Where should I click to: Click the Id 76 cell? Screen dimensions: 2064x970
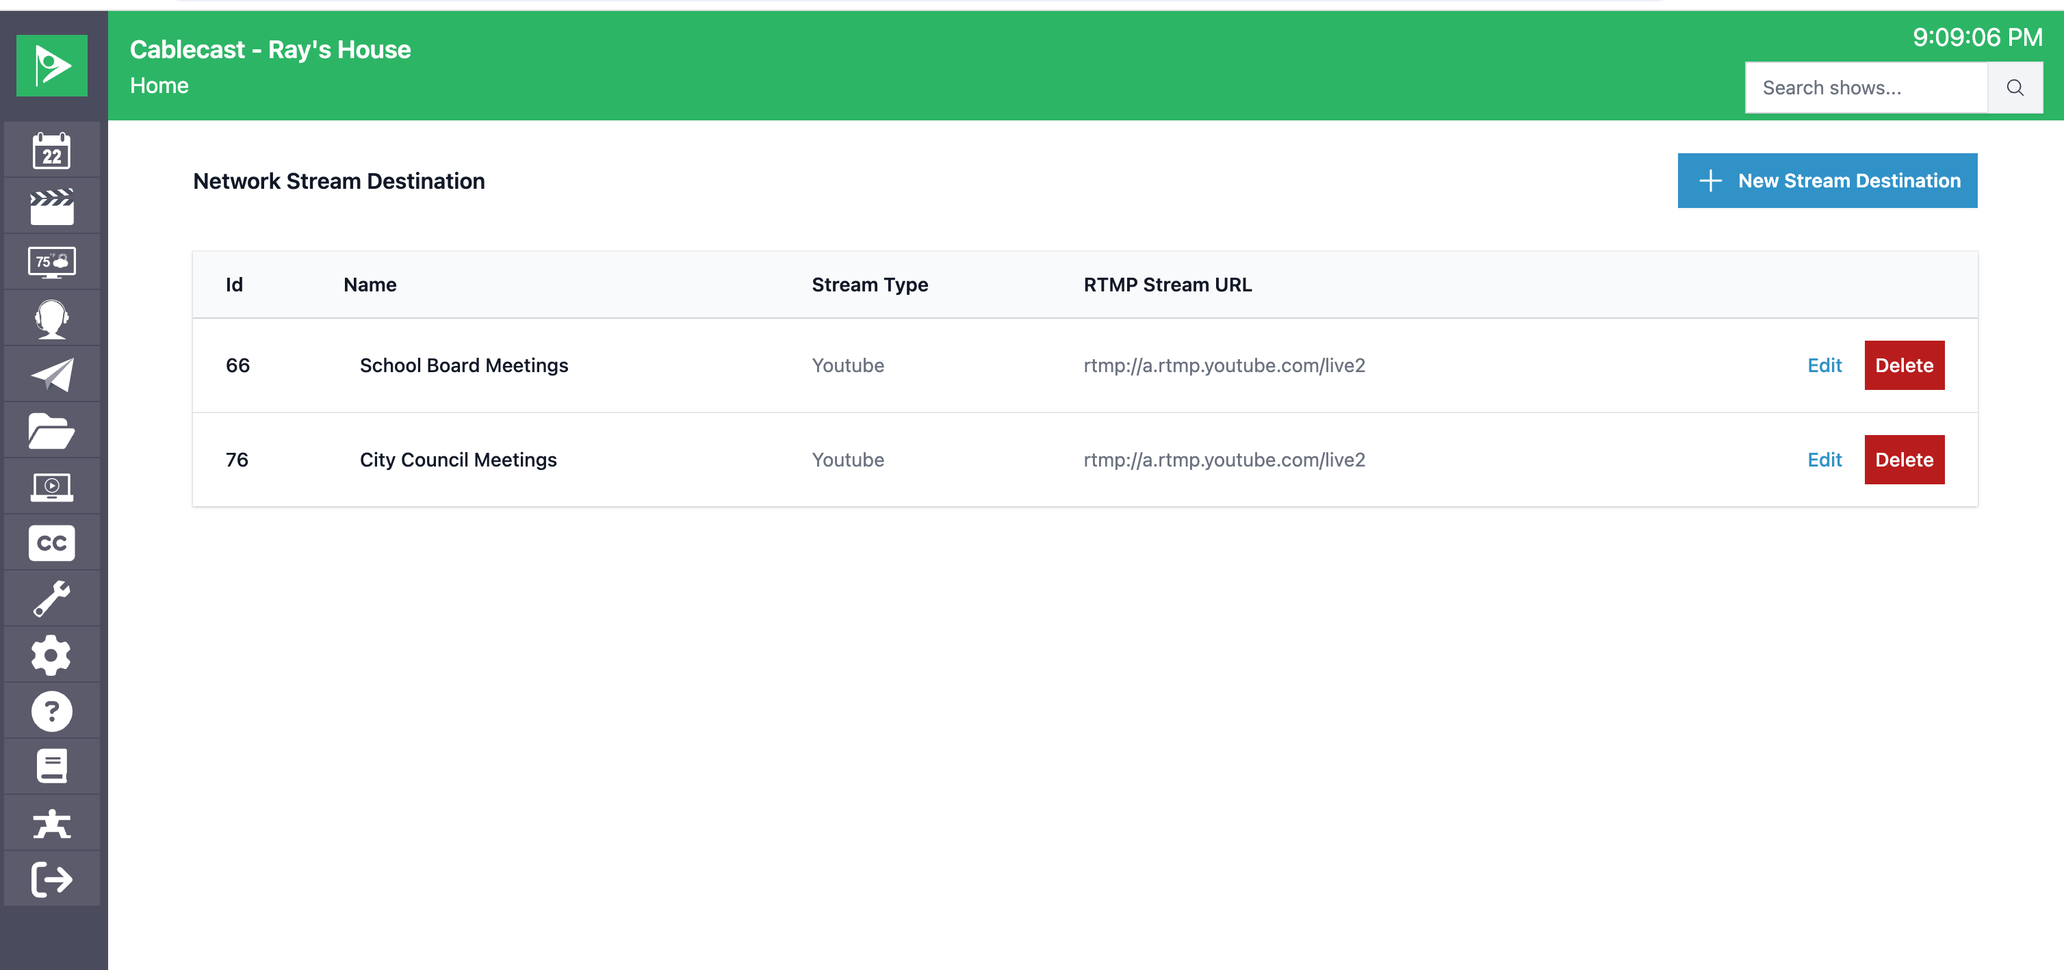[237, 460]
